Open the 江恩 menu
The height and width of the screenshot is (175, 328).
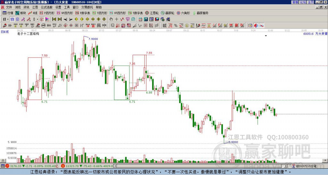click(35, 7)
